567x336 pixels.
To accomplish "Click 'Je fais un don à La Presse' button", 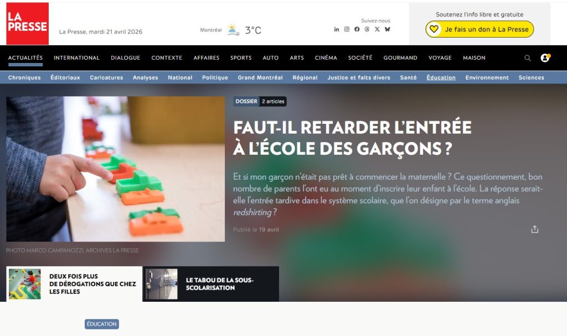I will (480, 29).
